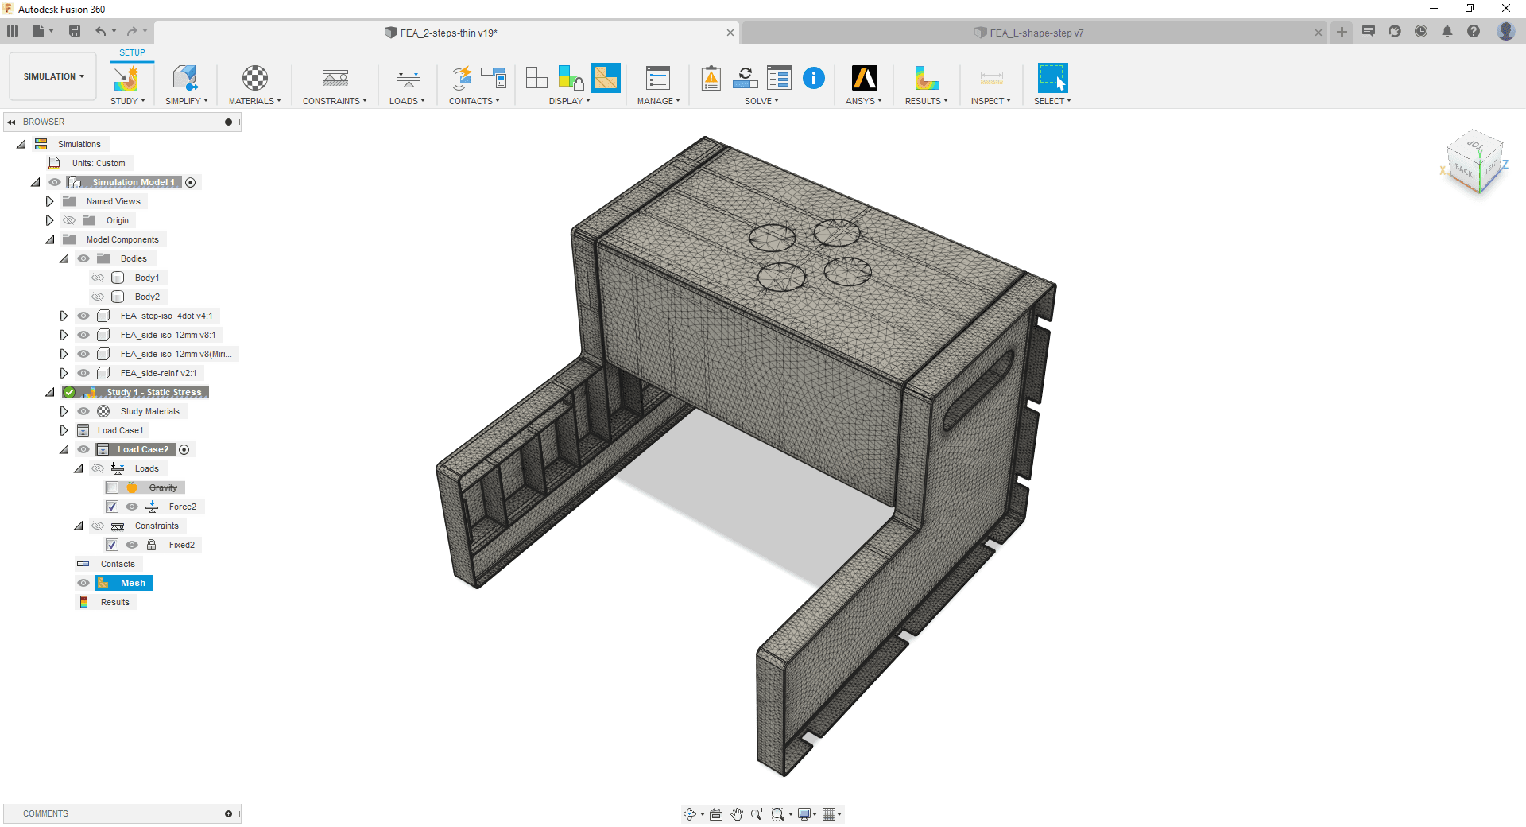The height and width of the screenshot is (827, 1526).
Task: Click the Pan hand icon in navigation bar
Action: pyautogui.click(x=737, y=813)
